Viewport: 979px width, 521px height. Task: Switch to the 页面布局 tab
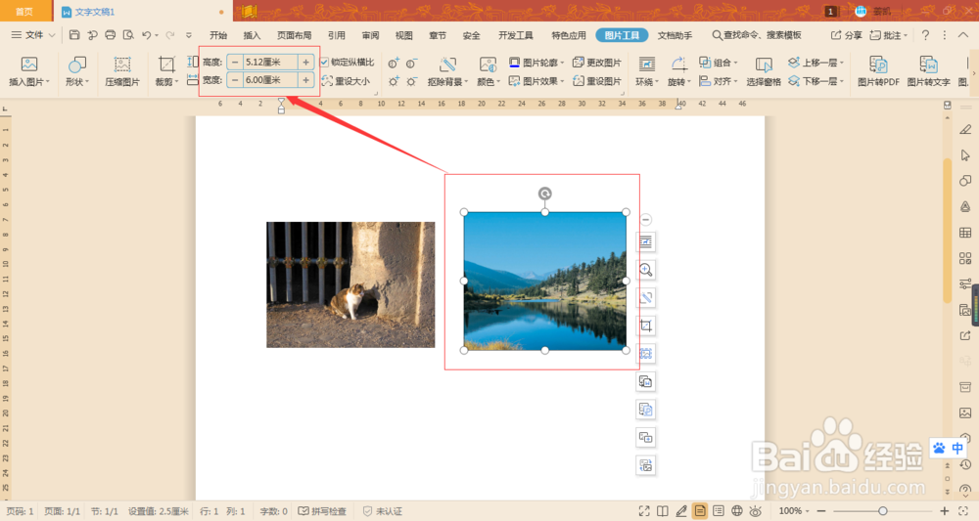tap(294, 35)
